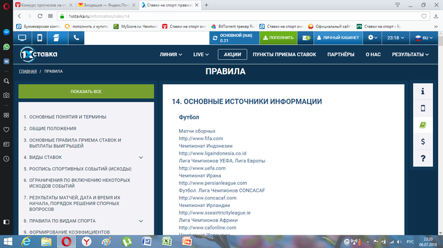Screen dimensions: 443x248
Task: Click the green rules book icon
Action: click(x=423, y=125)
